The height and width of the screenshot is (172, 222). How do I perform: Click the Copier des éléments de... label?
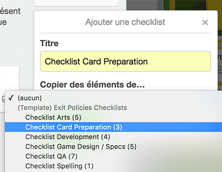[x=92, y=85]
